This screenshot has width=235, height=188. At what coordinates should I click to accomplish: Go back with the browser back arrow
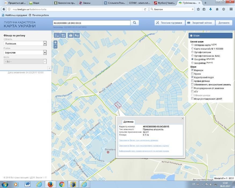[x=4, y=9]
